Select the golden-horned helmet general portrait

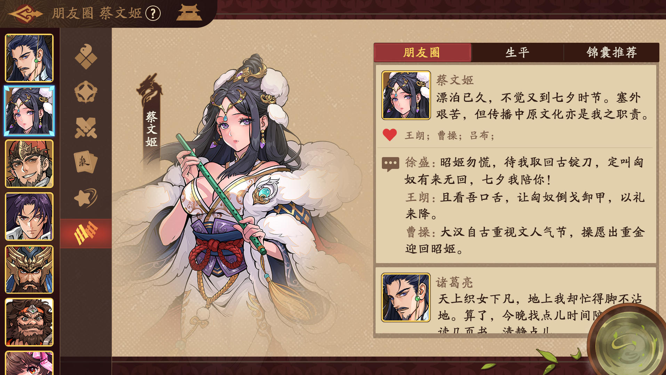point(29,269)
